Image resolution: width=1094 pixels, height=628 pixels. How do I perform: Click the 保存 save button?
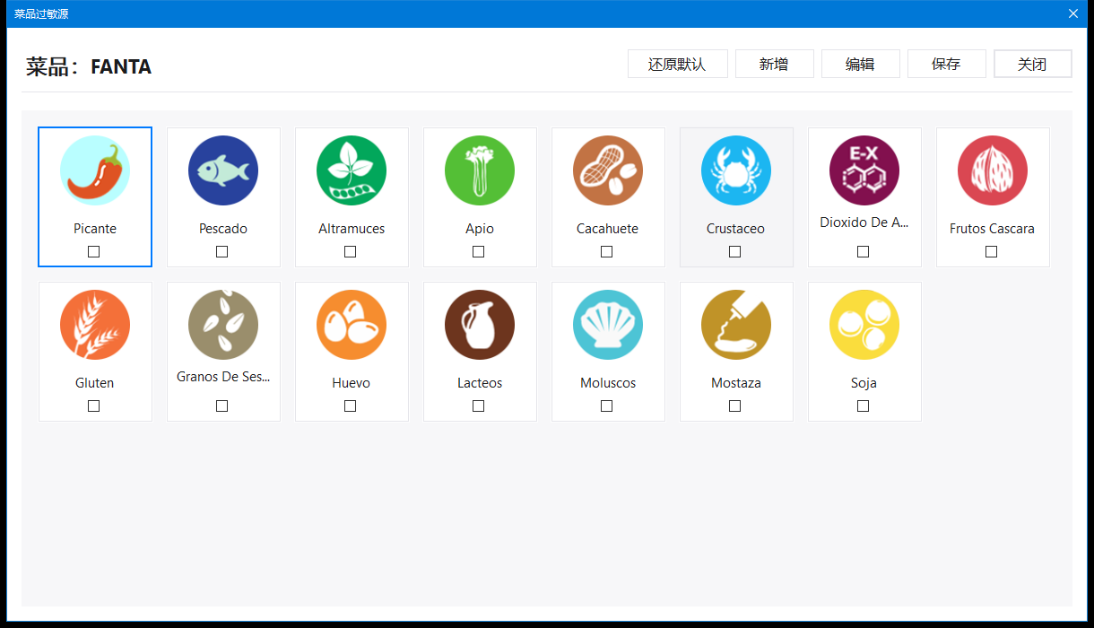click(x=947, y=64)
